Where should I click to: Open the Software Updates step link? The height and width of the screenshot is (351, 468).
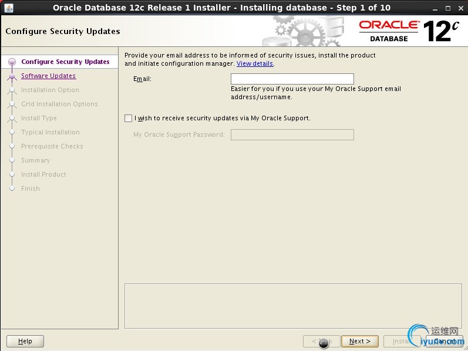tap(49, 76)
